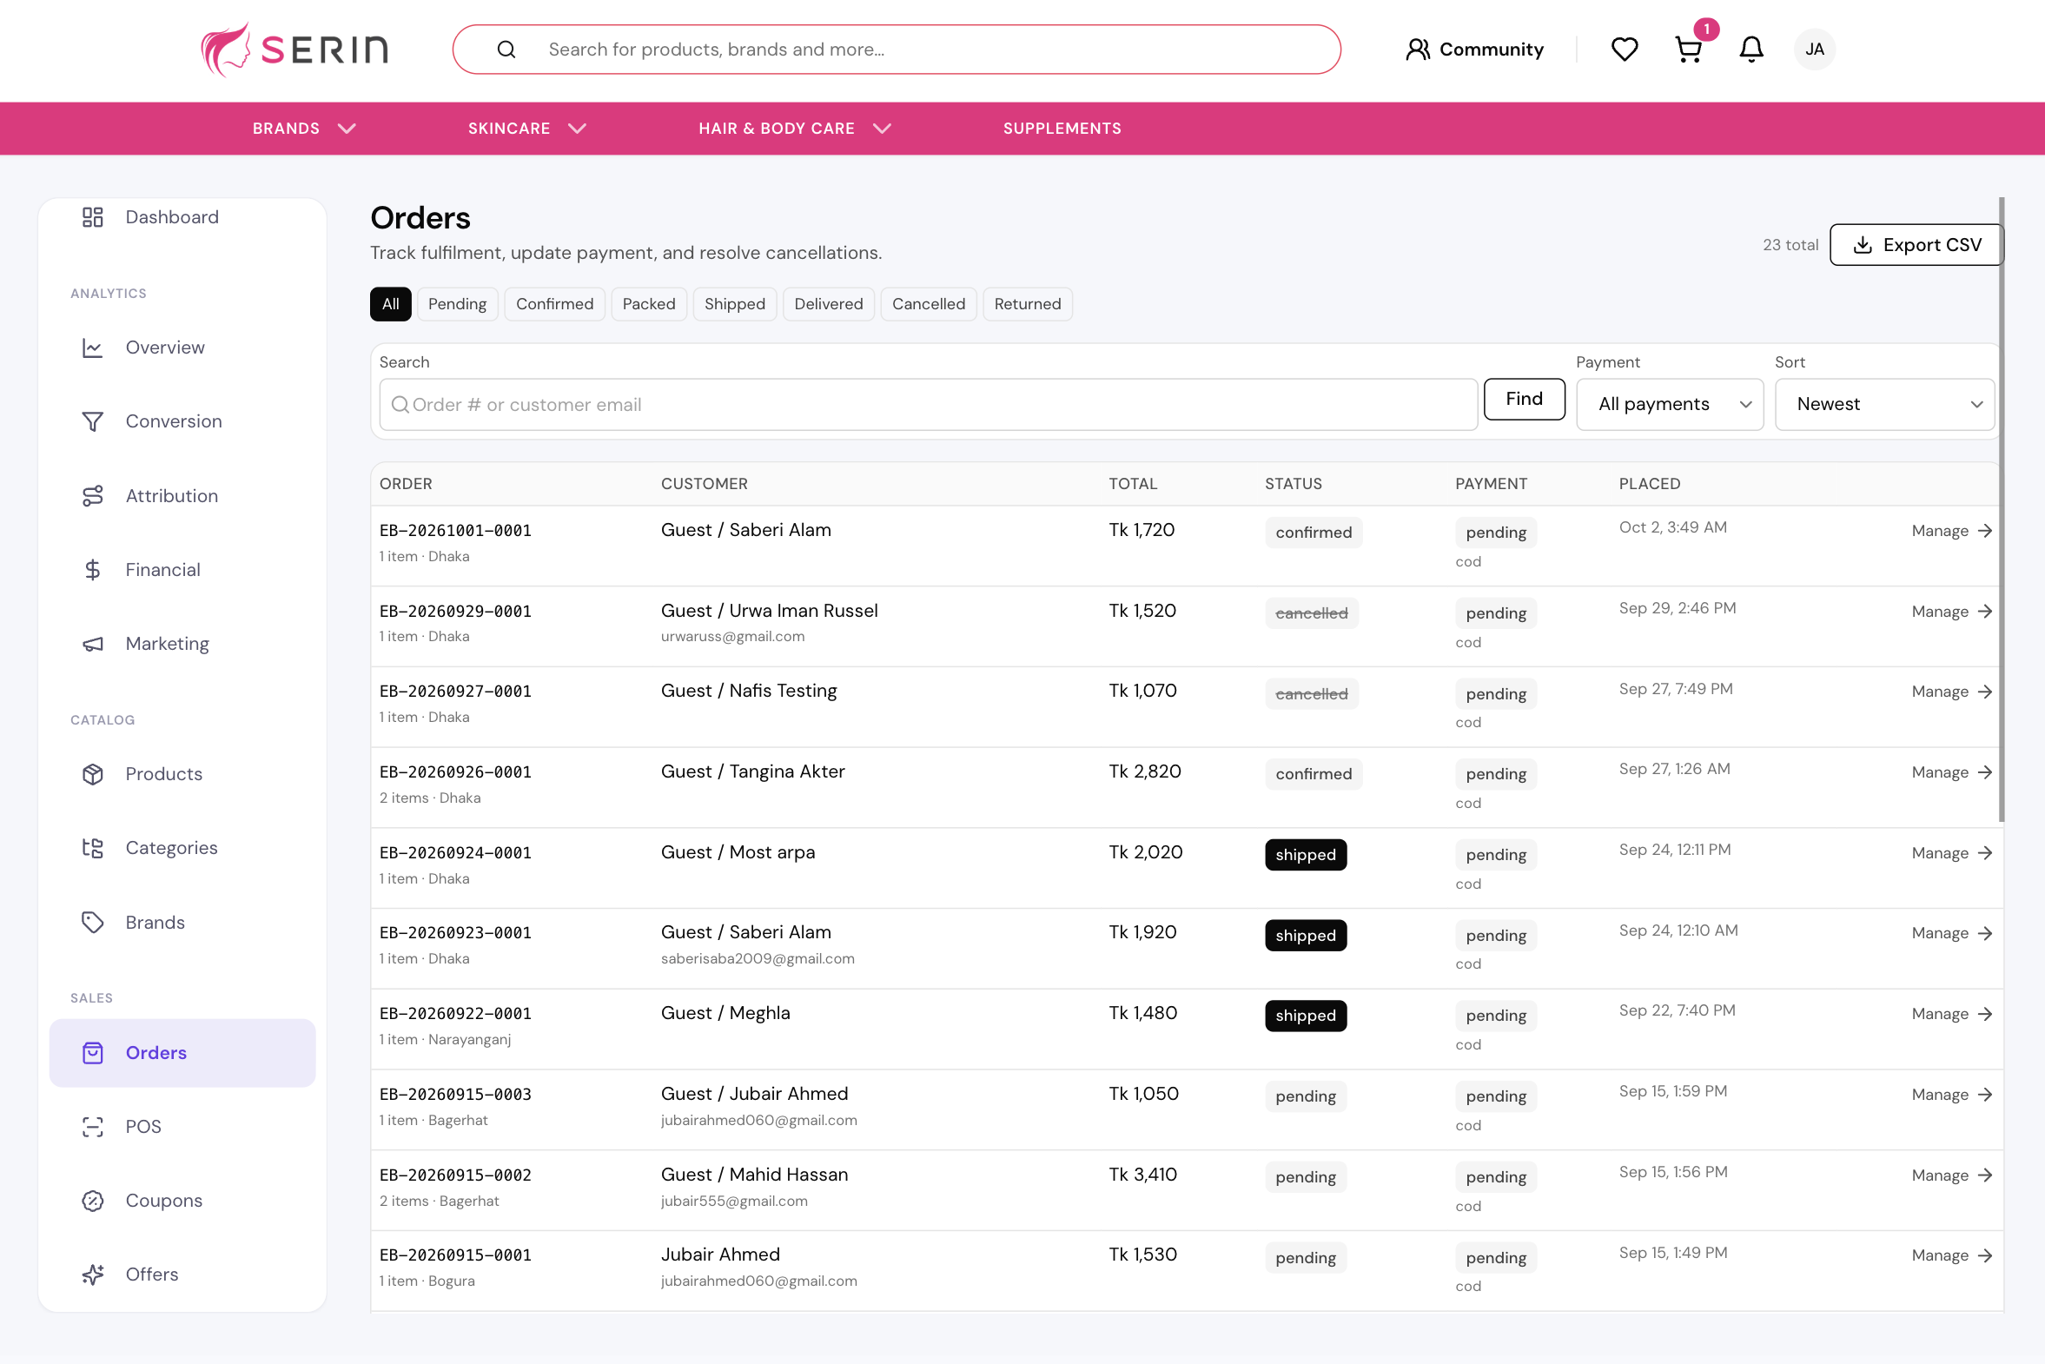Image resolution: width=2045 pixels, height=1364 pixels.
Task: Open POS in the sidebar
Action: [x=182, y=1127]
